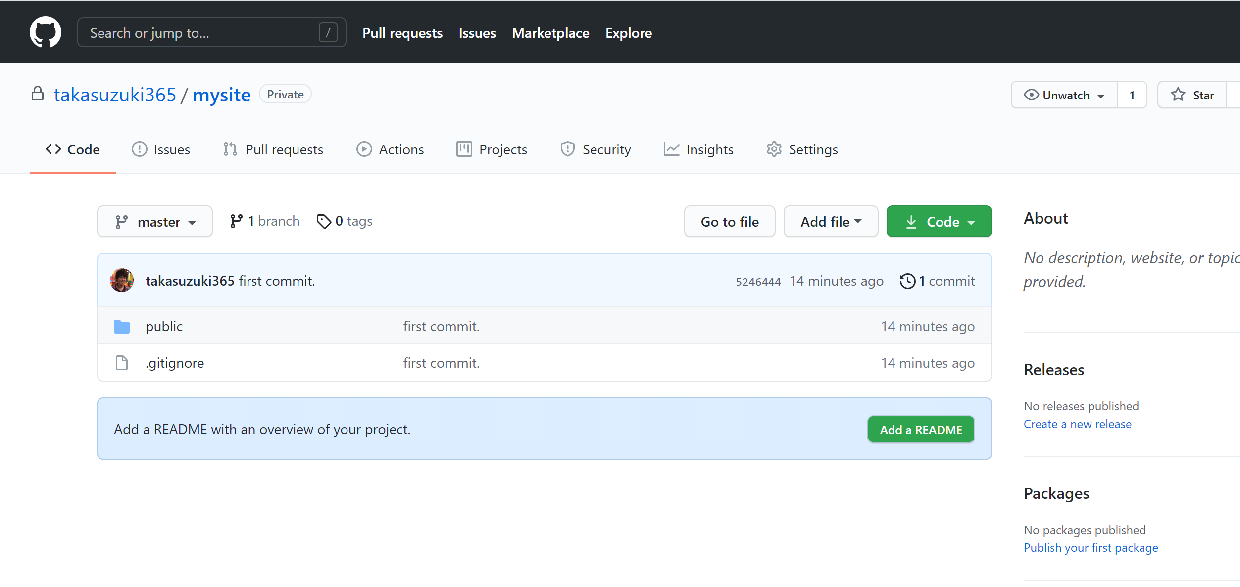
Task: Expand the master branch dropdown
Action: 155,221
